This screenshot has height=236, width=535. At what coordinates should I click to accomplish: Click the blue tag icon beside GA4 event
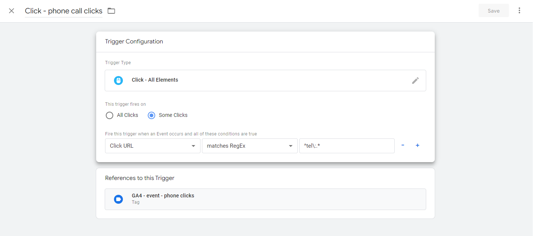tap(118, 199)
